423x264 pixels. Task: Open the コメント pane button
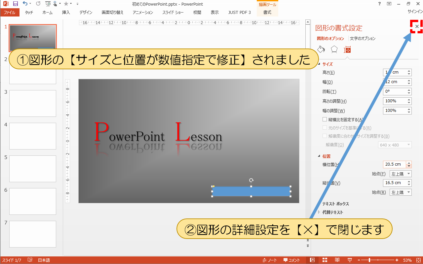coord(291,260)
